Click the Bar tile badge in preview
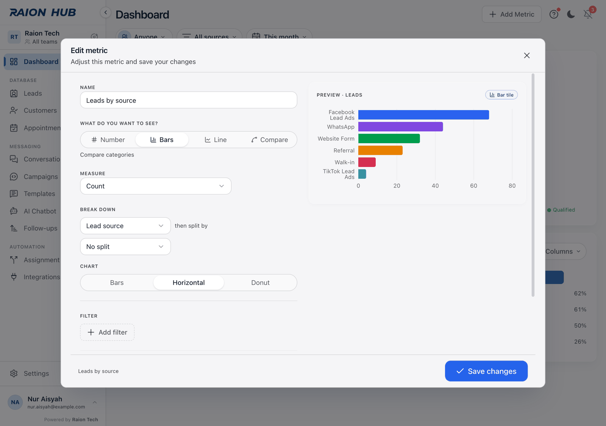 (501, 95)
